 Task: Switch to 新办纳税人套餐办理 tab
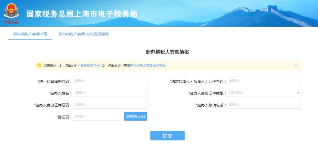(30, 34)
